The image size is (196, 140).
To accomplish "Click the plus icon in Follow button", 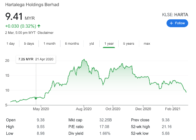I will tap(171, 23).
